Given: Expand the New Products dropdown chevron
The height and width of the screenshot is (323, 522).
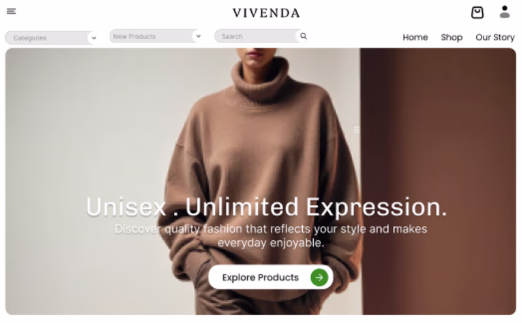Looking at the screenshot, I should pos(198,37).
